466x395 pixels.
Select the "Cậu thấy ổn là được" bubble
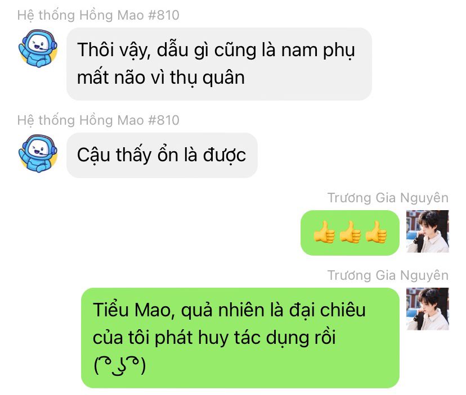[x=162, y=155]
